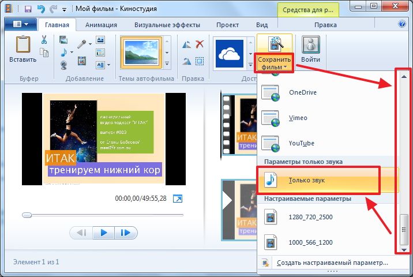The image size is (413, 277).
Task: Click the Paste (Вставить) clipboard icon
Action: pos(23,44)
